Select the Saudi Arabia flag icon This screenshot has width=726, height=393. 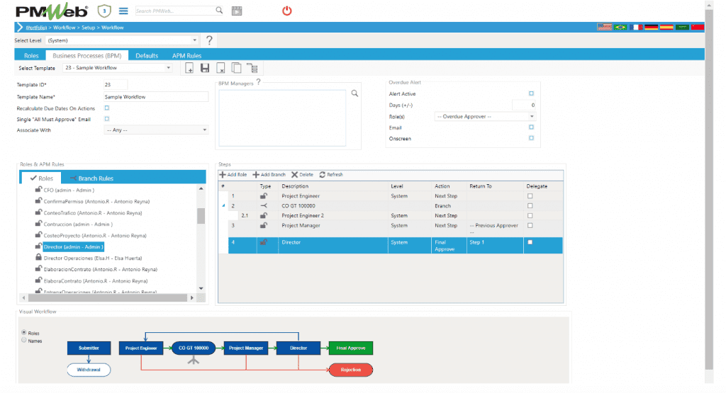click(x=682, y=27)
